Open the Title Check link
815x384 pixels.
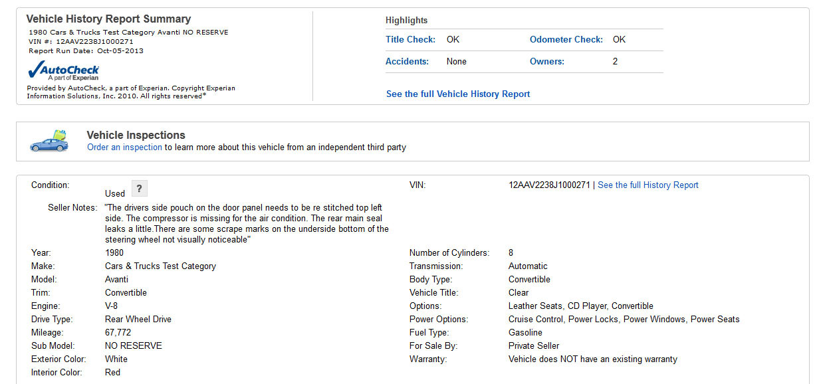[x=410, y=40]
